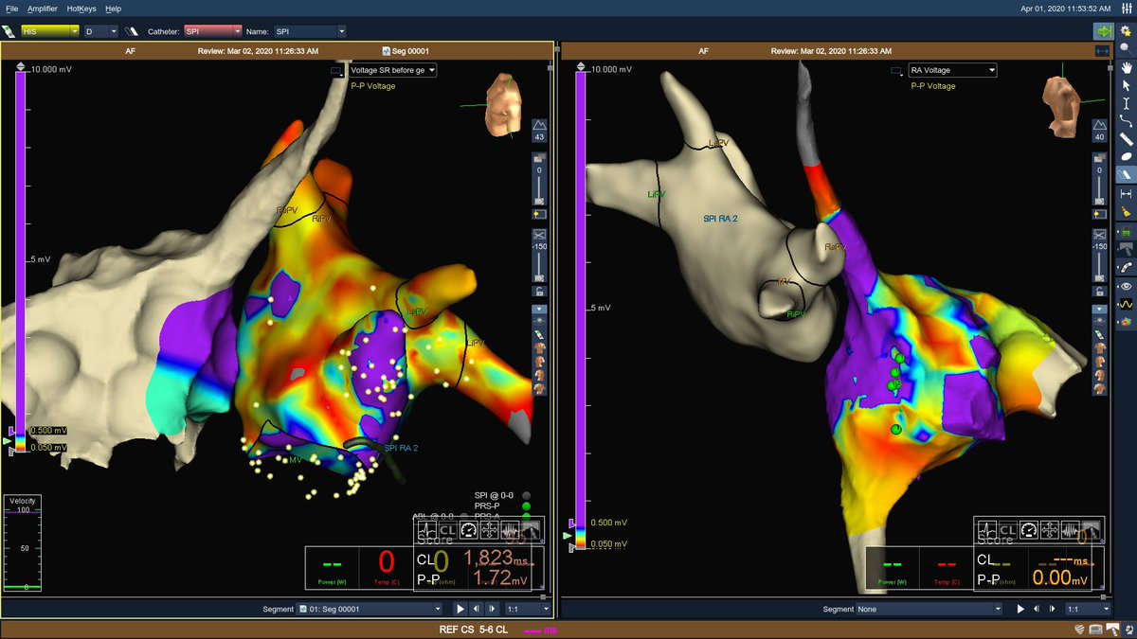The height and width of the screenshot is (639, 1137).
Task: Open the RA Voltage map dropdown
Action: [952, 70]
